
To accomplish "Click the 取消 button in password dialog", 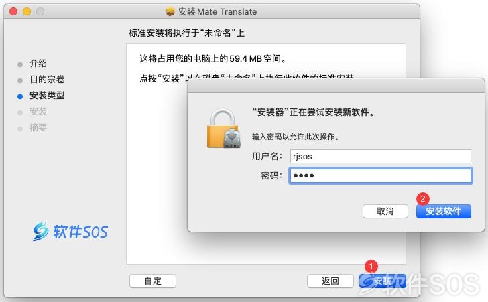I will coord(385,211).
